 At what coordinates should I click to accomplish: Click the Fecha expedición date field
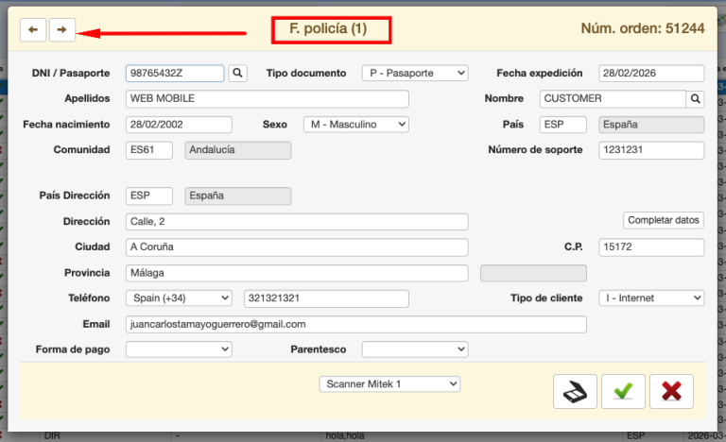point(651,74)
